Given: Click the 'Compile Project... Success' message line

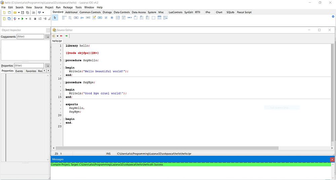Looking at the screenshot, I should click(191, 165).
